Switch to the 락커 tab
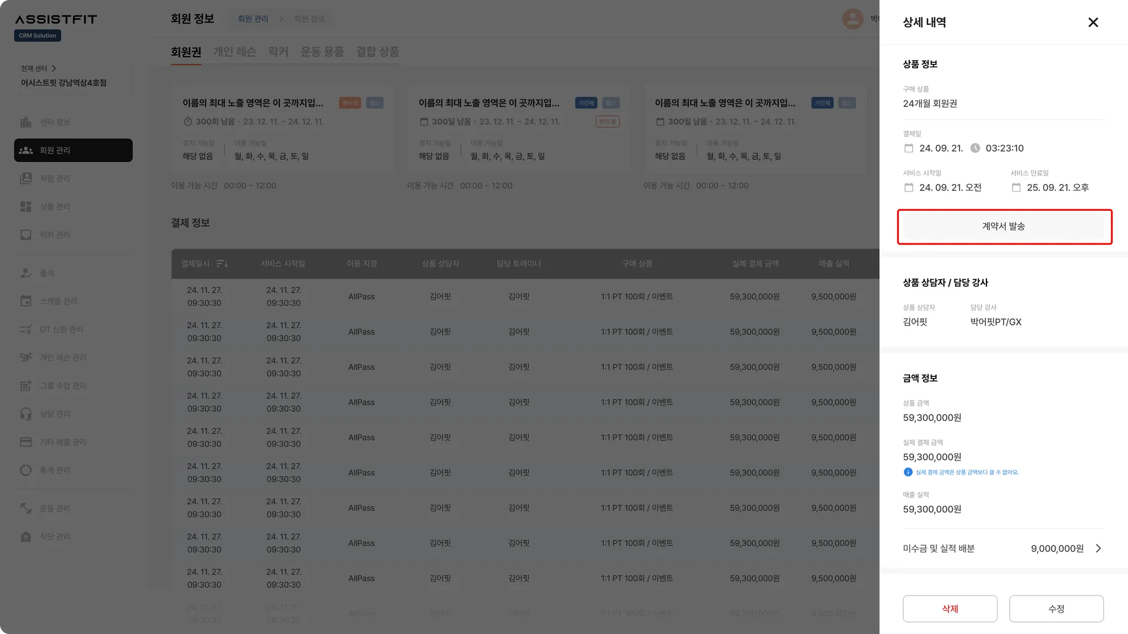 coord(278,52)
